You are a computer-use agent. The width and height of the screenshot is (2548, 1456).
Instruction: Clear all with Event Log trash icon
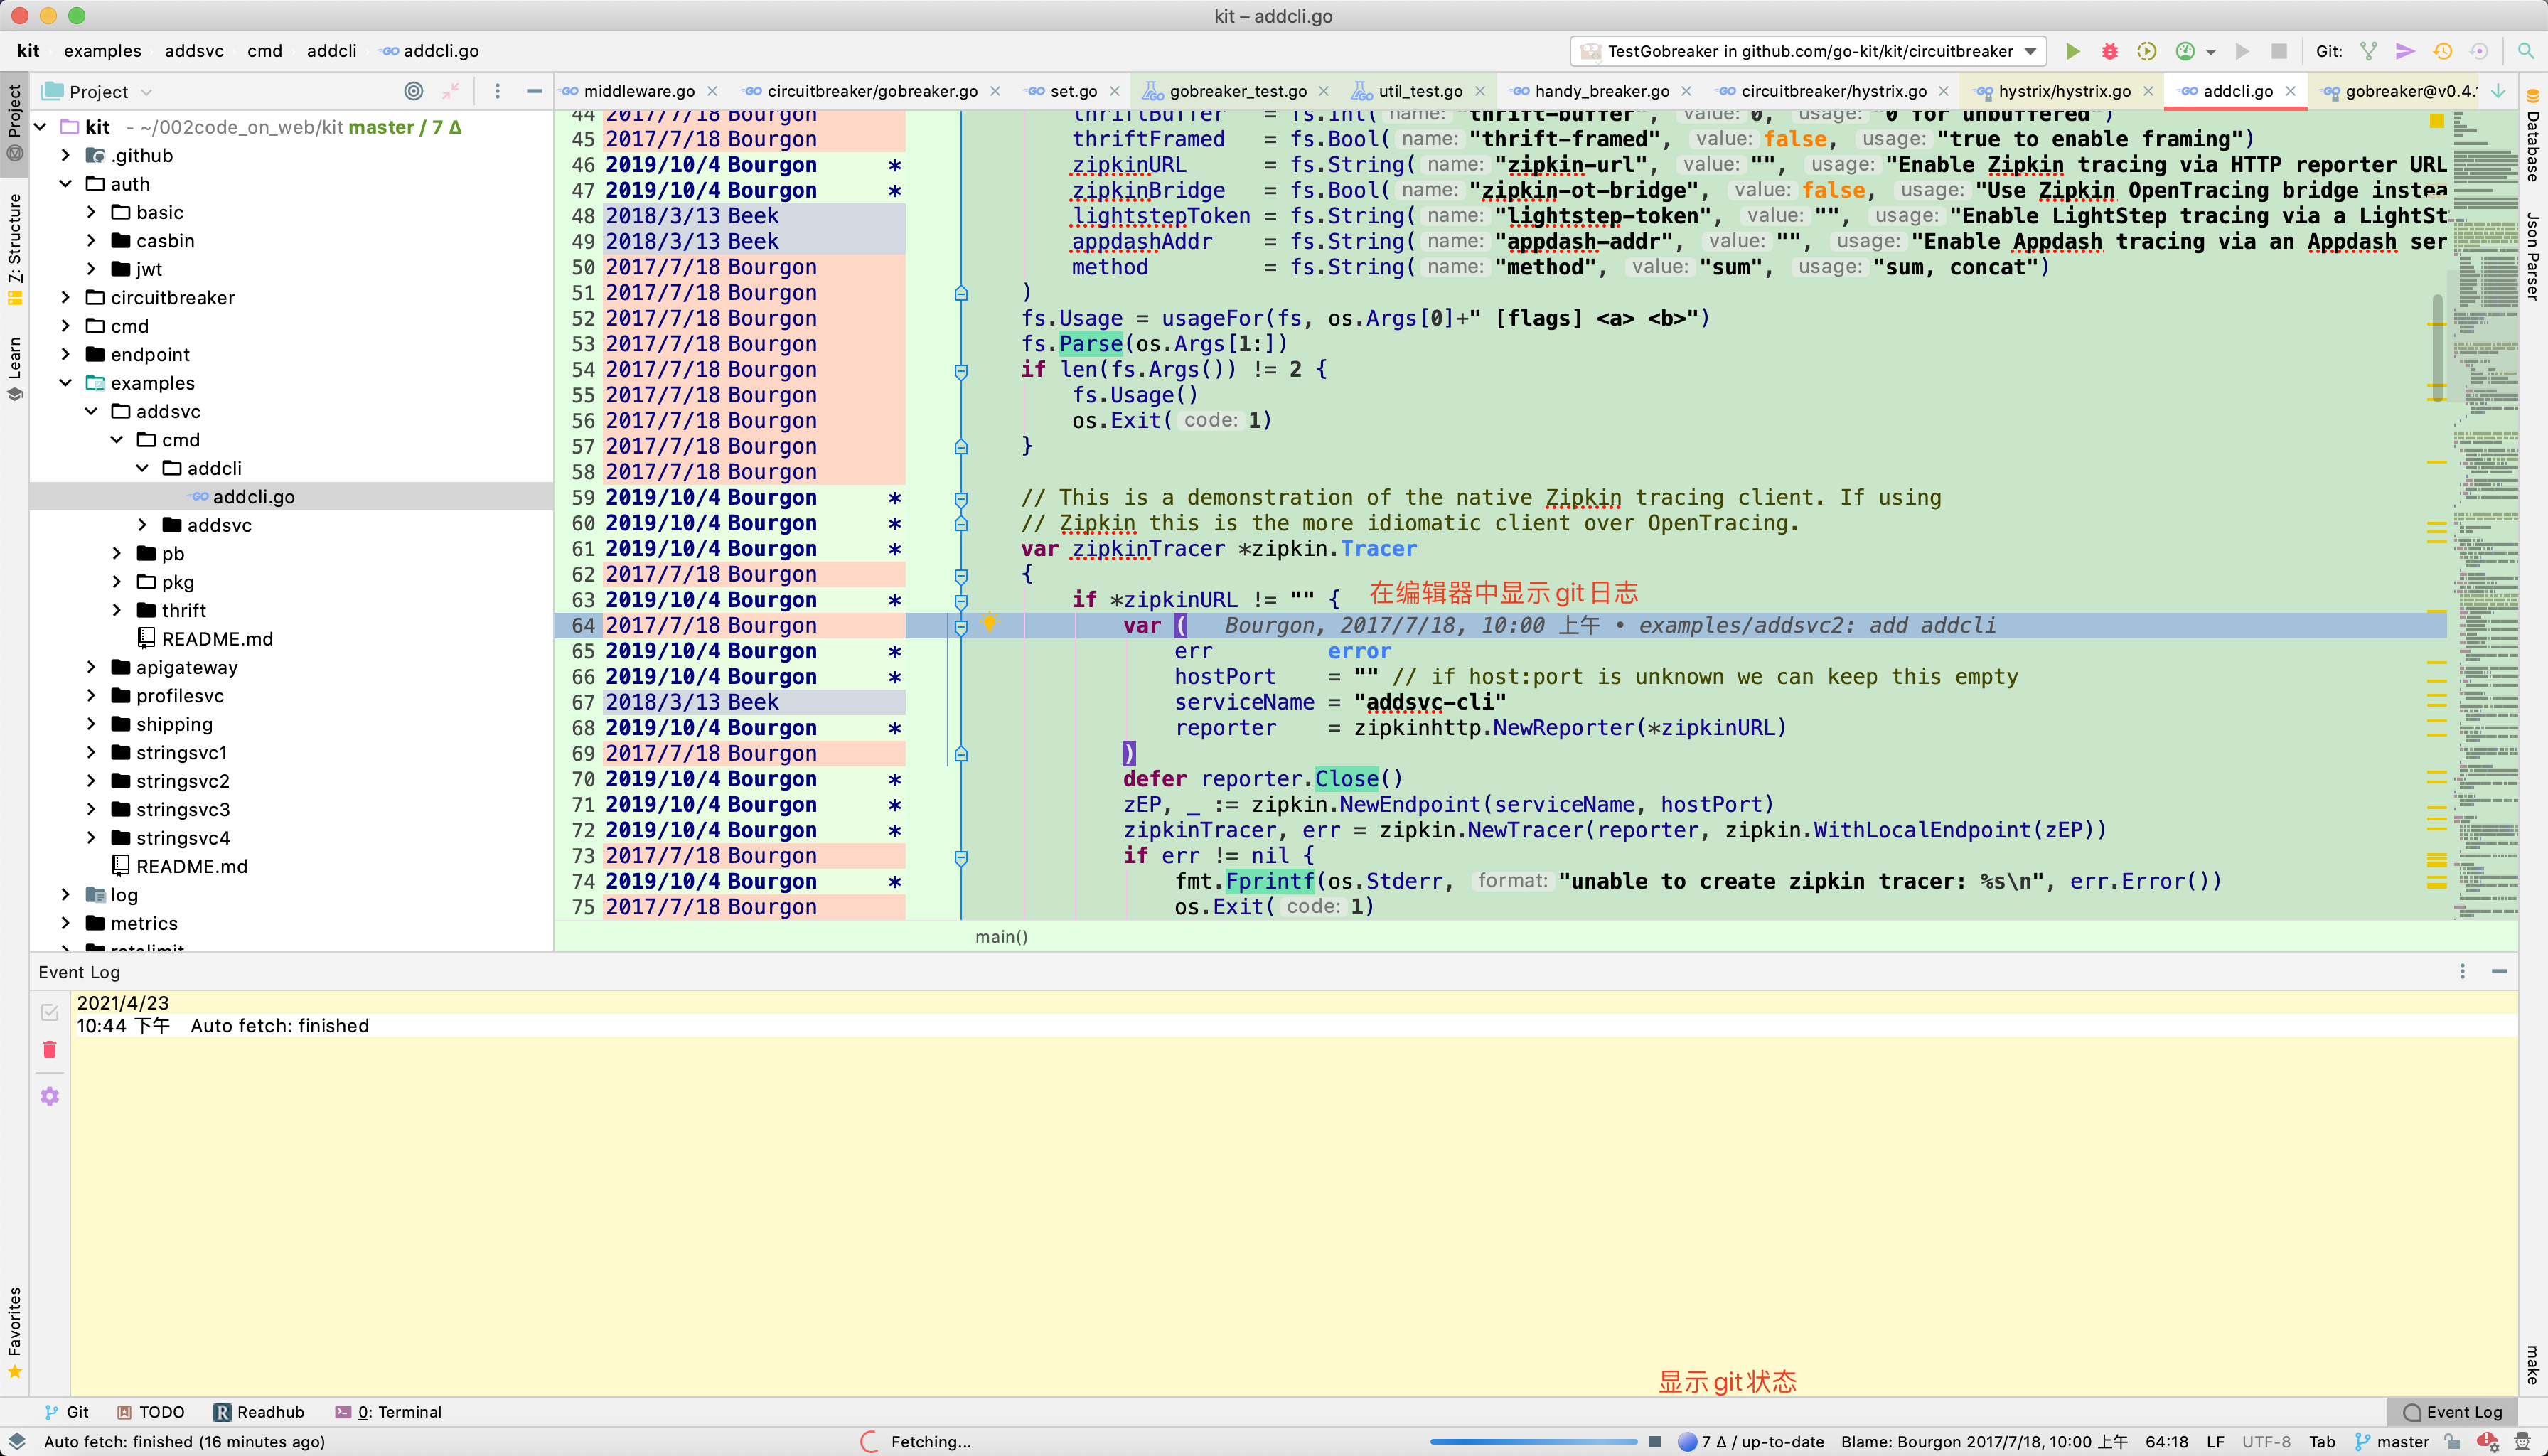49,1049
